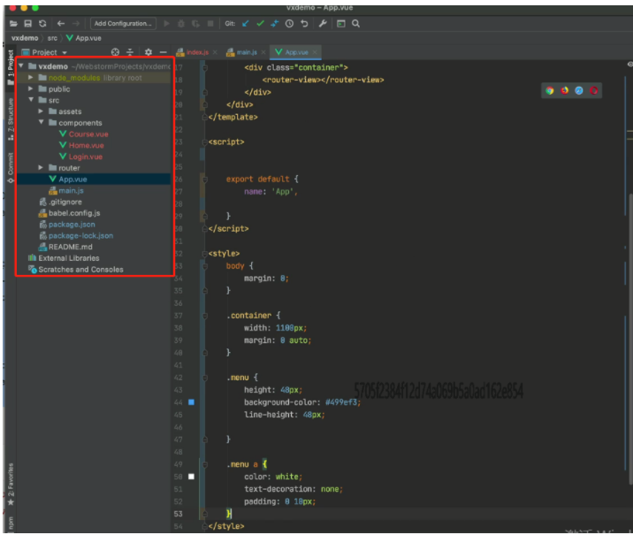Viewport: 633px width, 535px height.
Task: Click the Git Push arrow icon
Action: coord(275,23)
